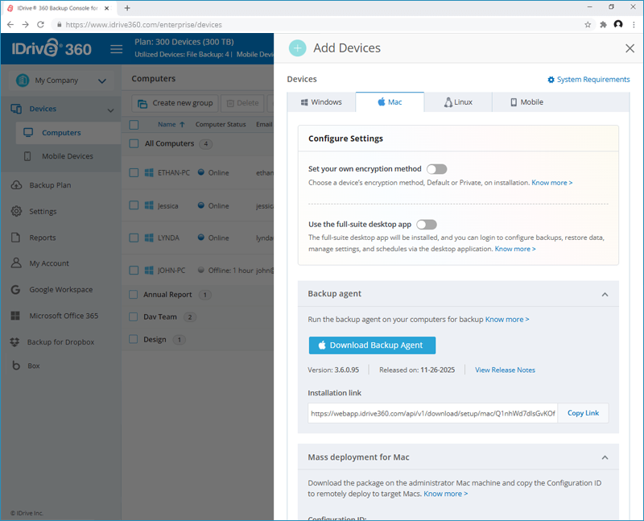Switch to the Windows tab
The height and width of the screenshot is (521, 644).
pos(321,102)
